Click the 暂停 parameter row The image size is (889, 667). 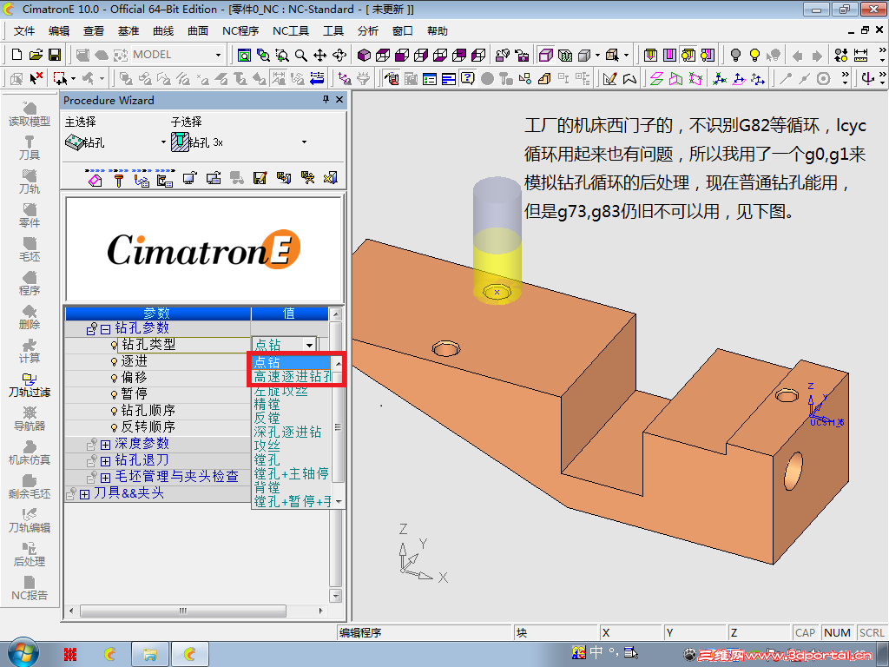point(158,393)
